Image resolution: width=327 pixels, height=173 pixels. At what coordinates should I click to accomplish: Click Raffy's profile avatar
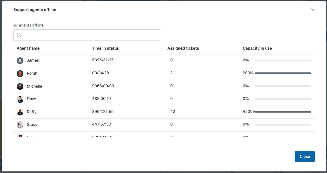pos(20,112)
